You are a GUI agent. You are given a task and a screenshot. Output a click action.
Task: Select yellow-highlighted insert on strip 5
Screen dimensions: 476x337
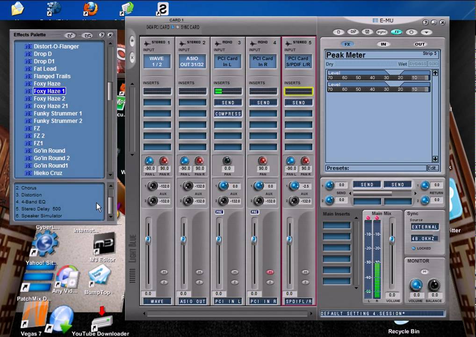298,91
